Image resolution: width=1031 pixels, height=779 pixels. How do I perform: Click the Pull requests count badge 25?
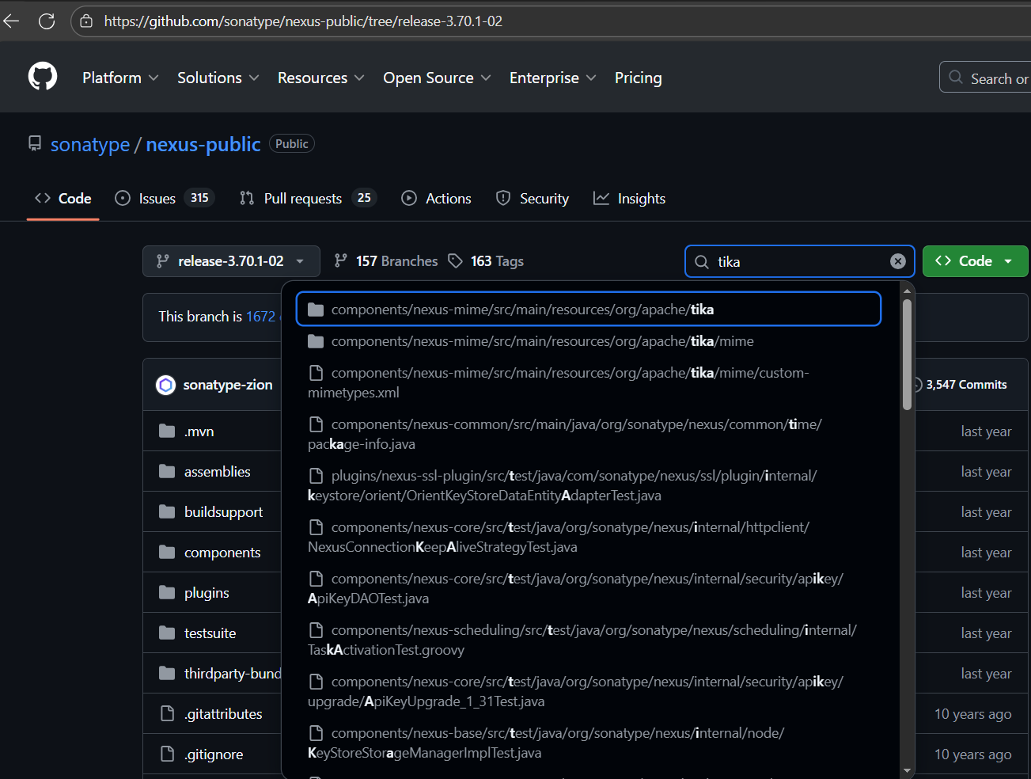click(364, 198)
